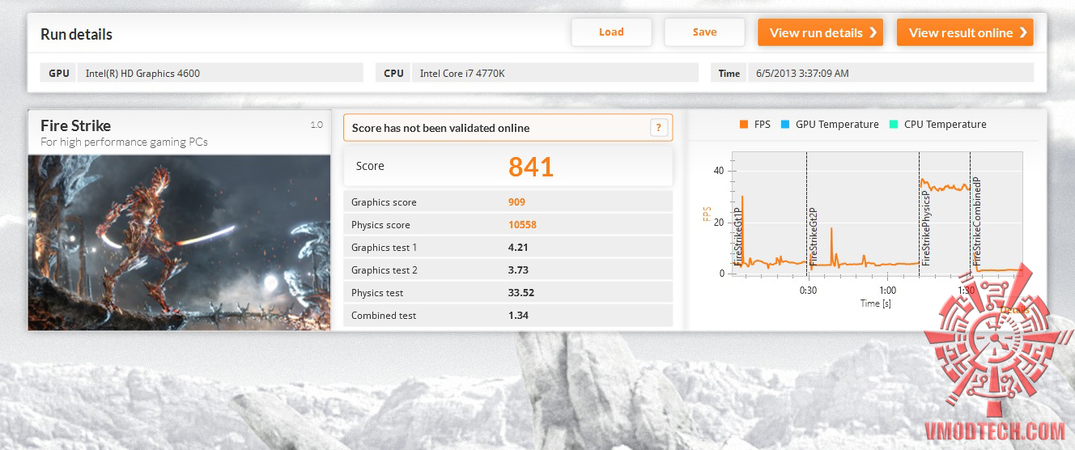Click 'Score has not been validated online' notice
This screenshot has height=450, width=1075.
(x=440, y=128)
